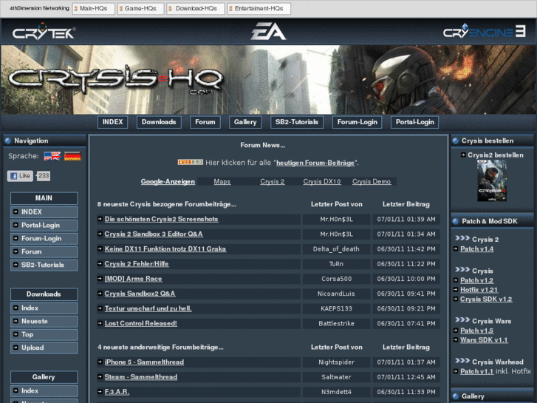Select Downloads in the top menu bar

point(159,122)
